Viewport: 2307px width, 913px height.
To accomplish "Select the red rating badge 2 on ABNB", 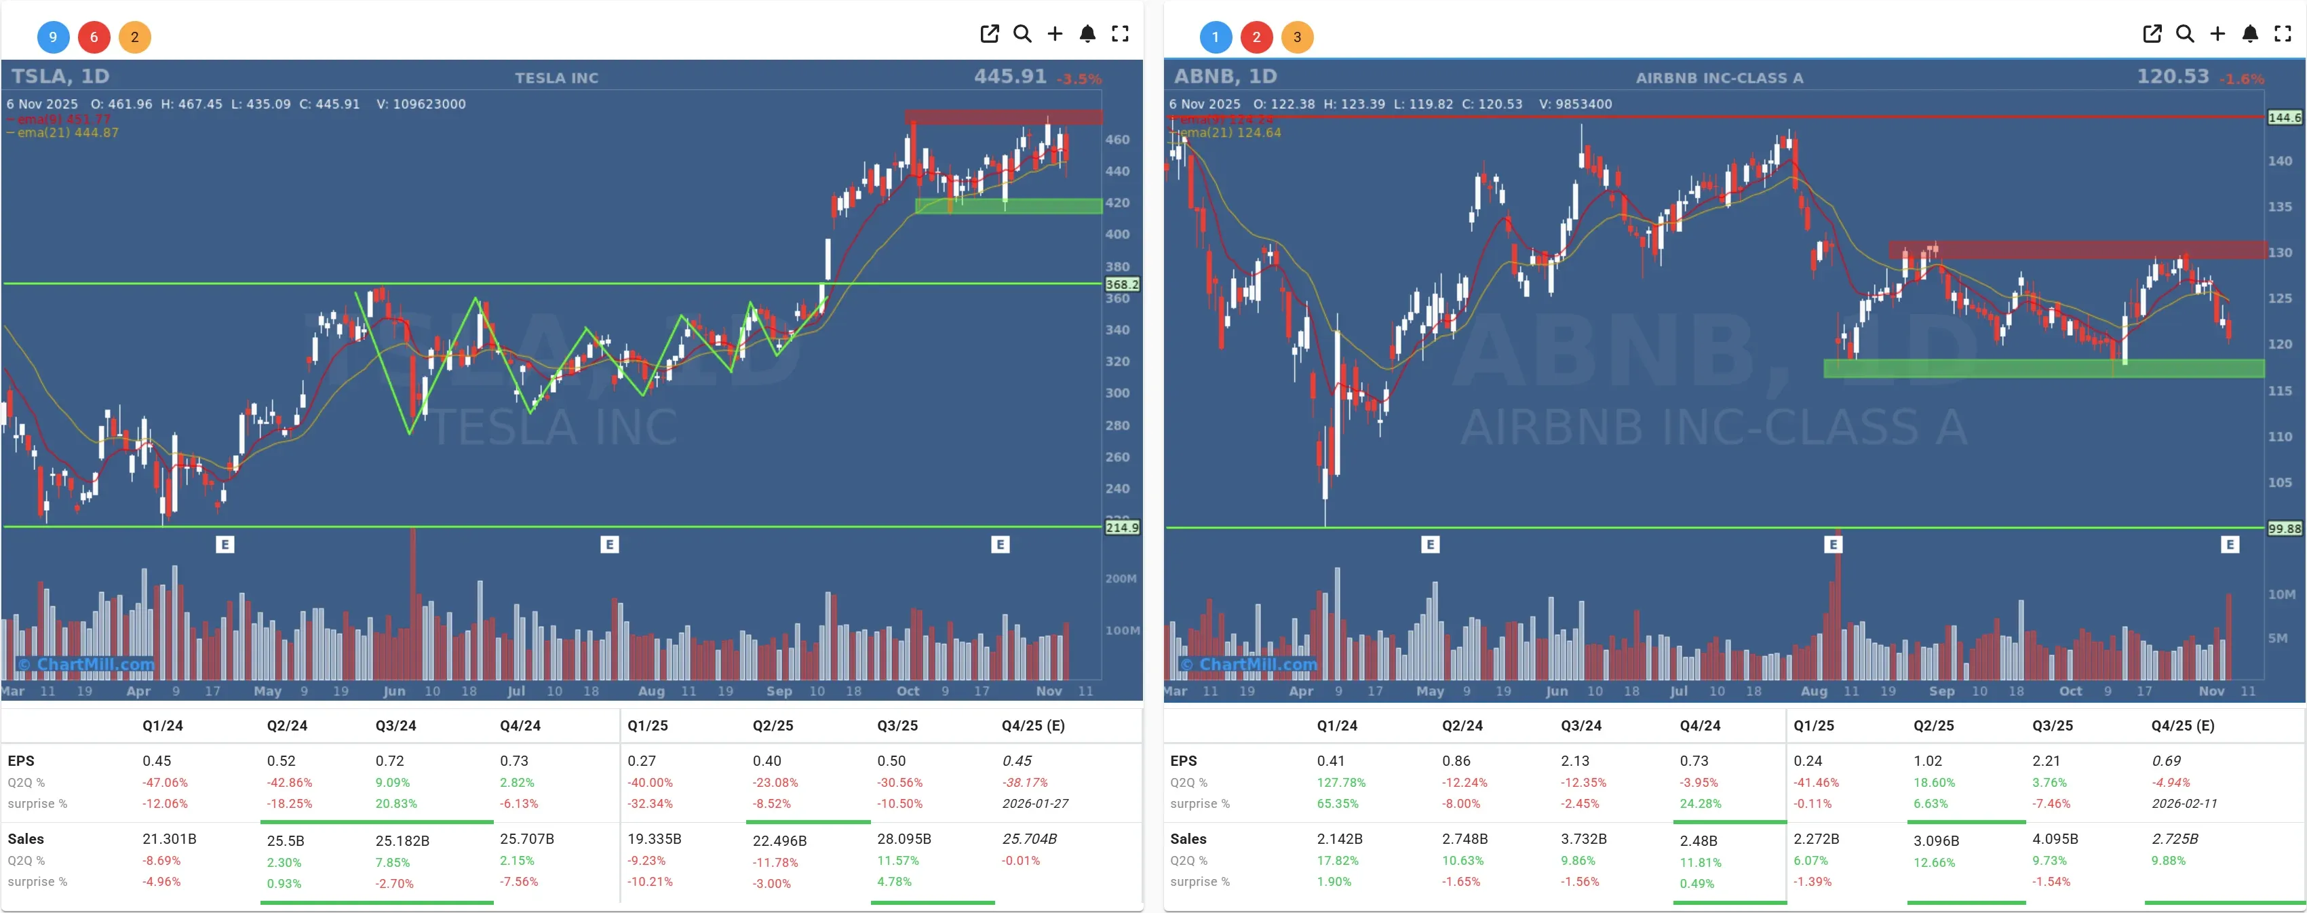I will click(x=1256, y=37).
